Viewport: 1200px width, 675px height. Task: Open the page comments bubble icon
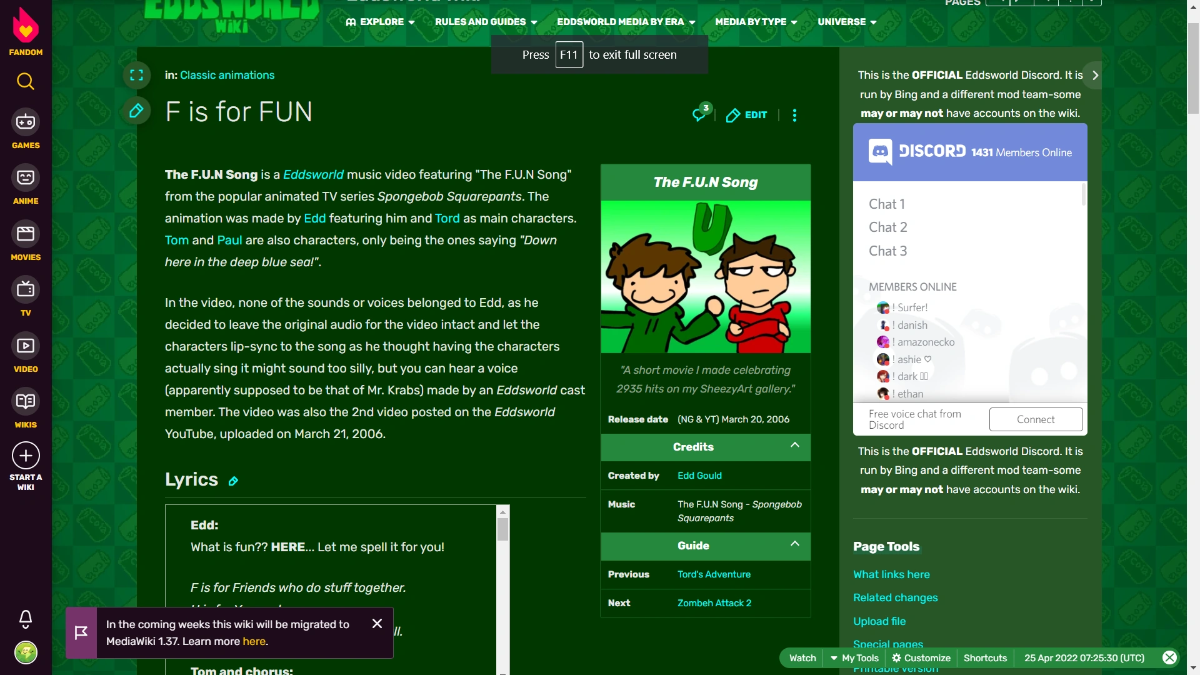click(x=700, y=114)
